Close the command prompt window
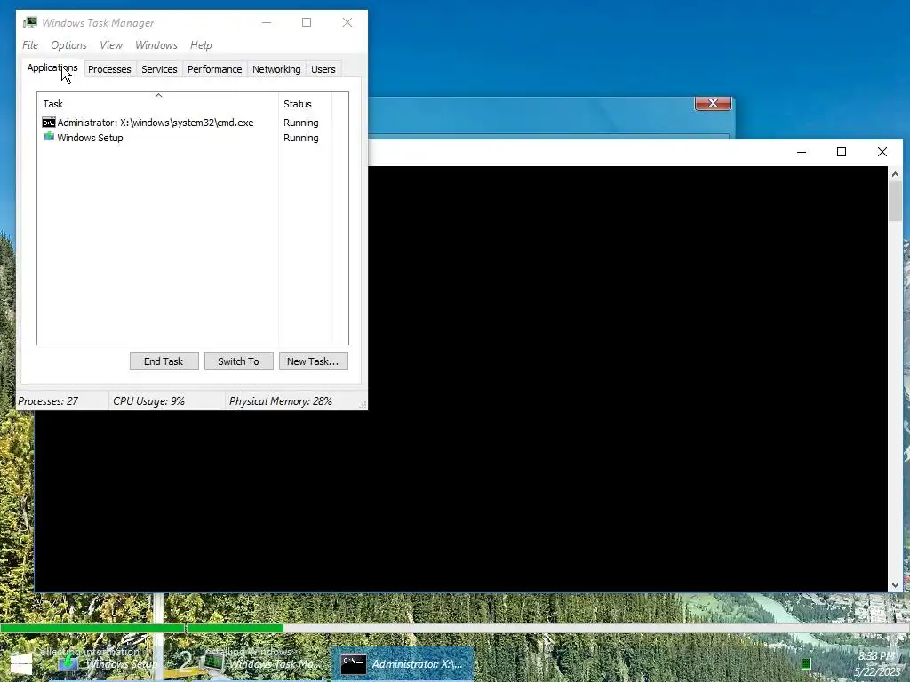 [882, 152]
